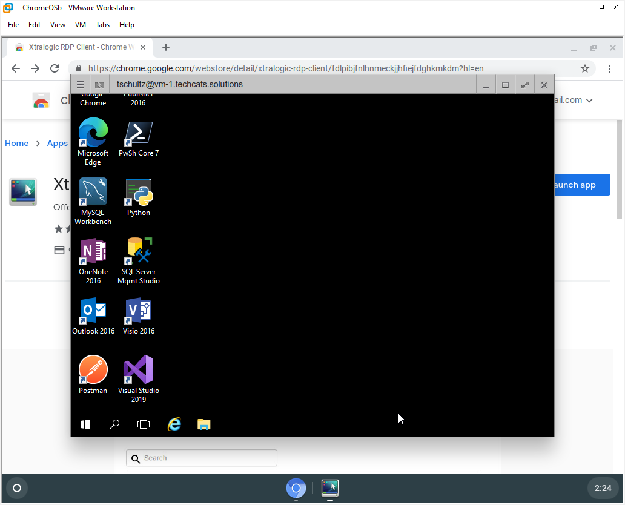Viewport: 625px width, 505px height.
Task: Launch Postman desktop shortcut
Action: [93, 375]
